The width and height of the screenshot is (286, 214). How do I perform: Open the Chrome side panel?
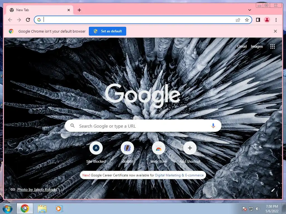coord(258,20)
